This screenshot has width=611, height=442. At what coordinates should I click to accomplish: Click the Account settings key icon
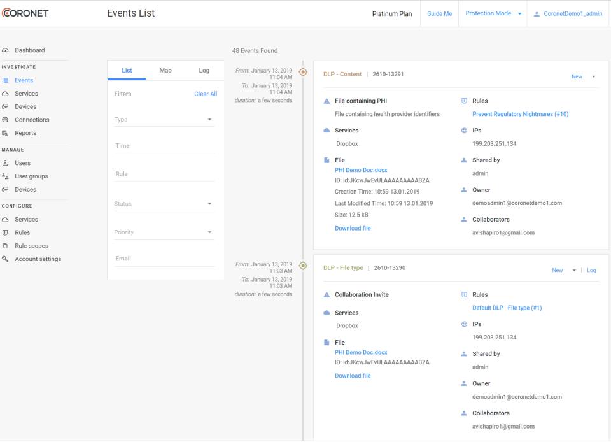pos(5,259)
